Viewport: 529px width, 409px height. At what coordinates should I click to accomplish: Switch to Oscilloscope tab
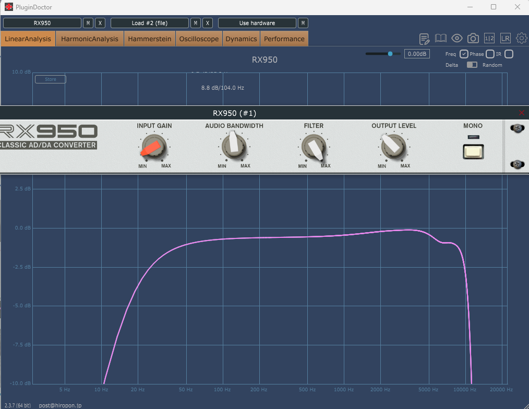tap(199, 39)
